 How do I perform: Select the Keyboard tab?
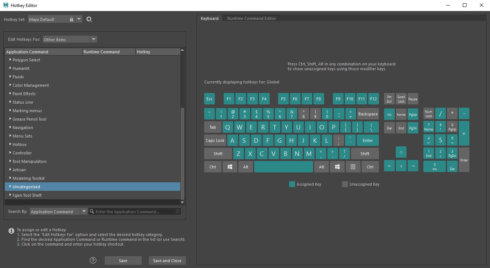pos(209,18)
